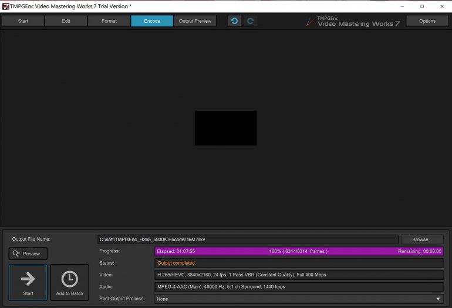Screen dimensions: 452x308
Task: Go to the Format stage tab
Action: 109,21
